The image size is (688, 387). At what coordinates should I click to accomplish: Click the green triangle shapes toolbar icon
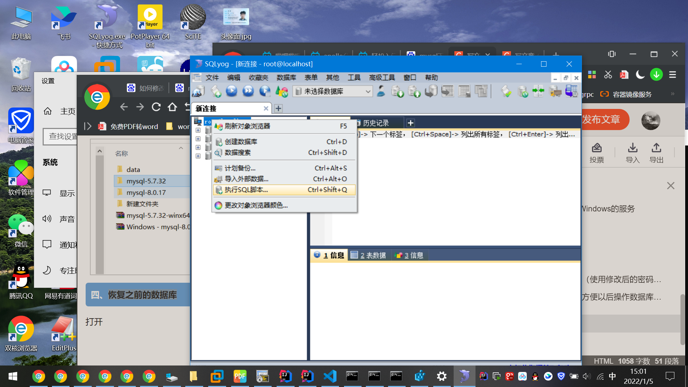(282, 91)
